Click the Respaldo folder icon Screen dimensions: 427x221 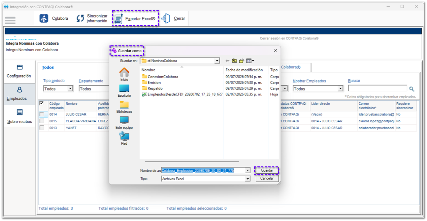click(145, 88)
